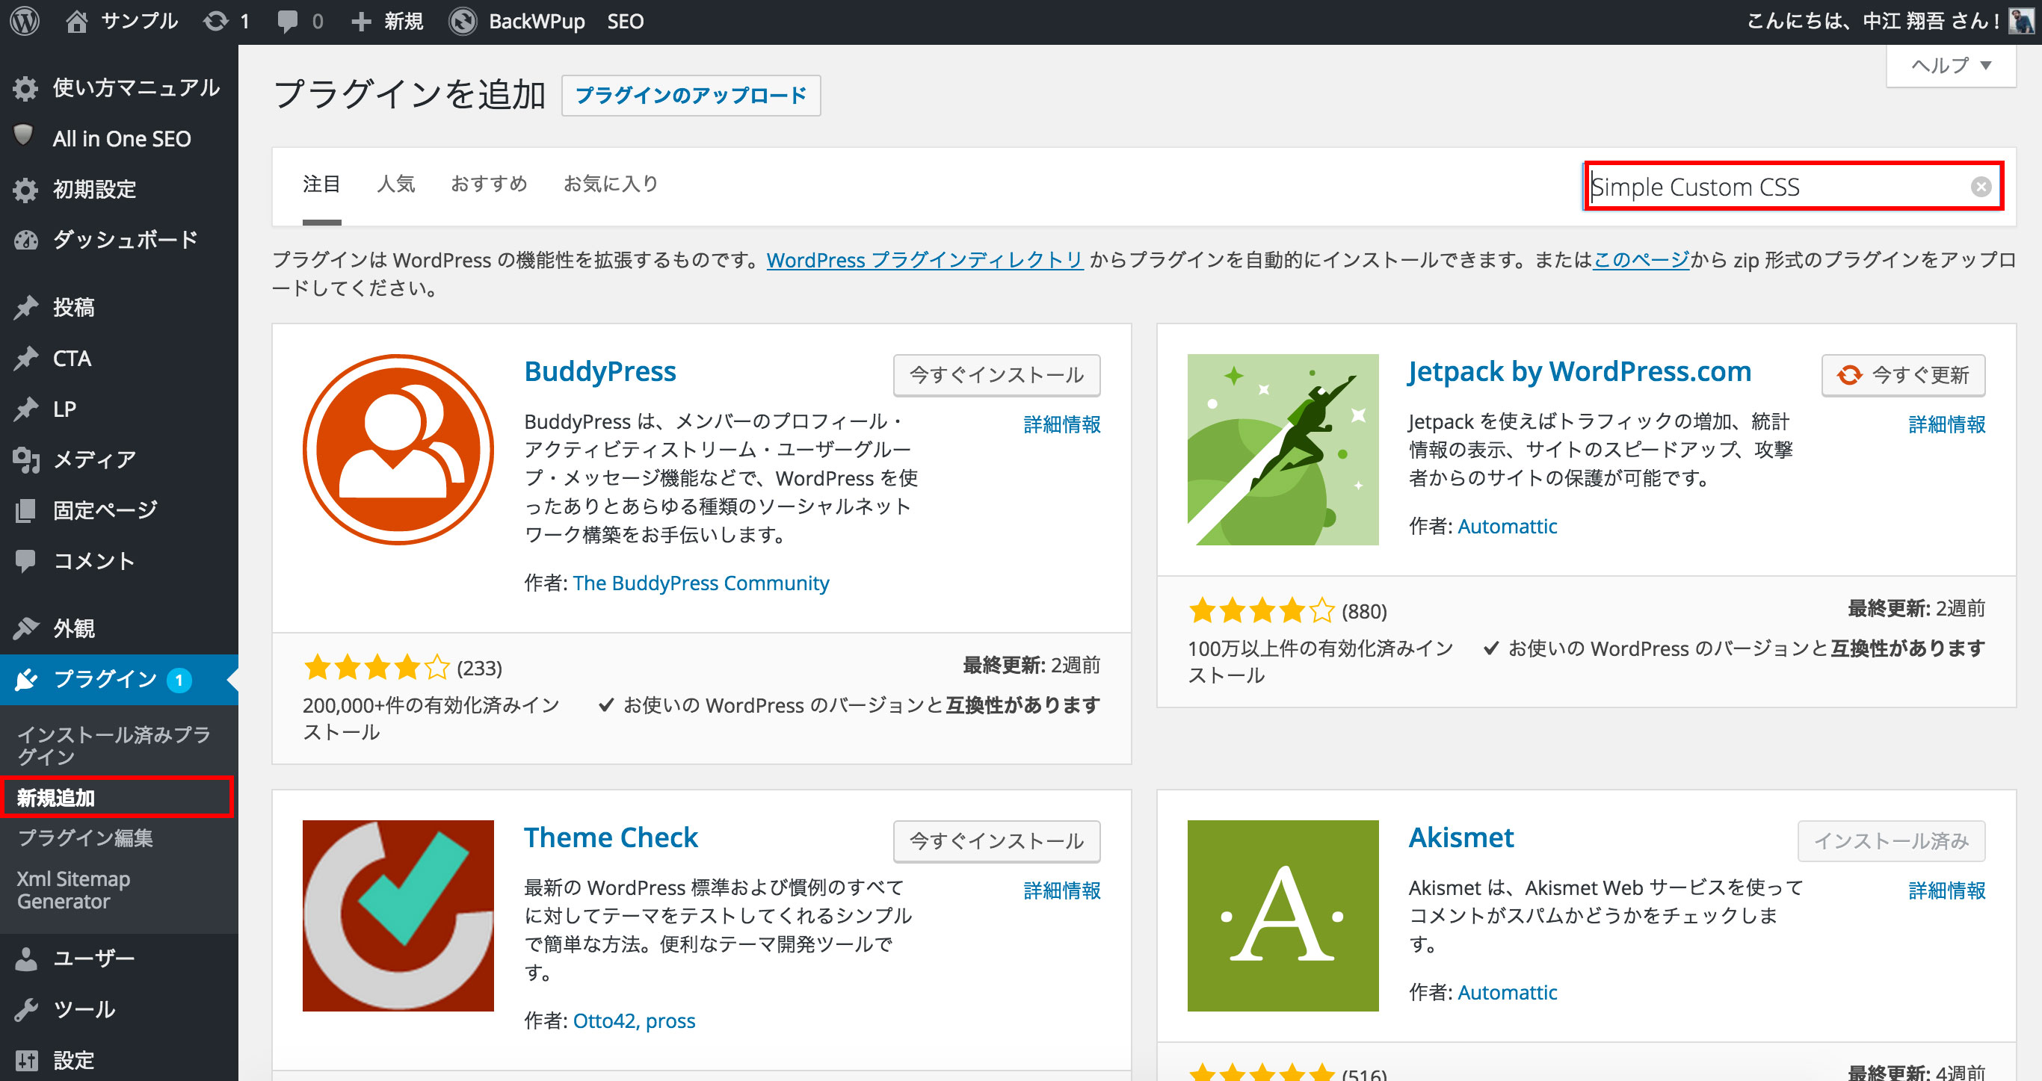Switch to the 注目 tab

pyautogui.click(x=321, y=184)
